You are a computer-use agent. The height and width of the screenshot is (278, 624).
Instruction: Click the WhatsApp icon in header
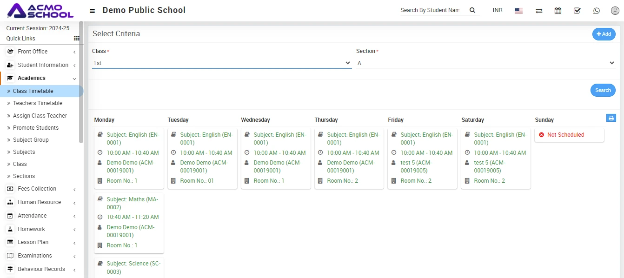tap(597, 11)
